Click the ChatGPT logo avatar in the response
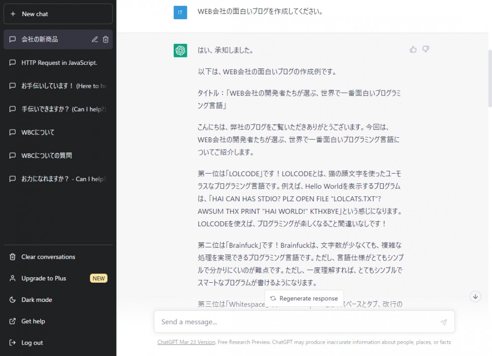This screenshot has height=356, width=492. click(180, 50)
